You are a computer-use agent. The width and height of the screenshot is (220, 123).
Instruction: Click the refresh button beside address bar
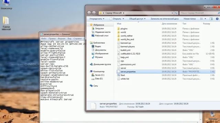176,13
